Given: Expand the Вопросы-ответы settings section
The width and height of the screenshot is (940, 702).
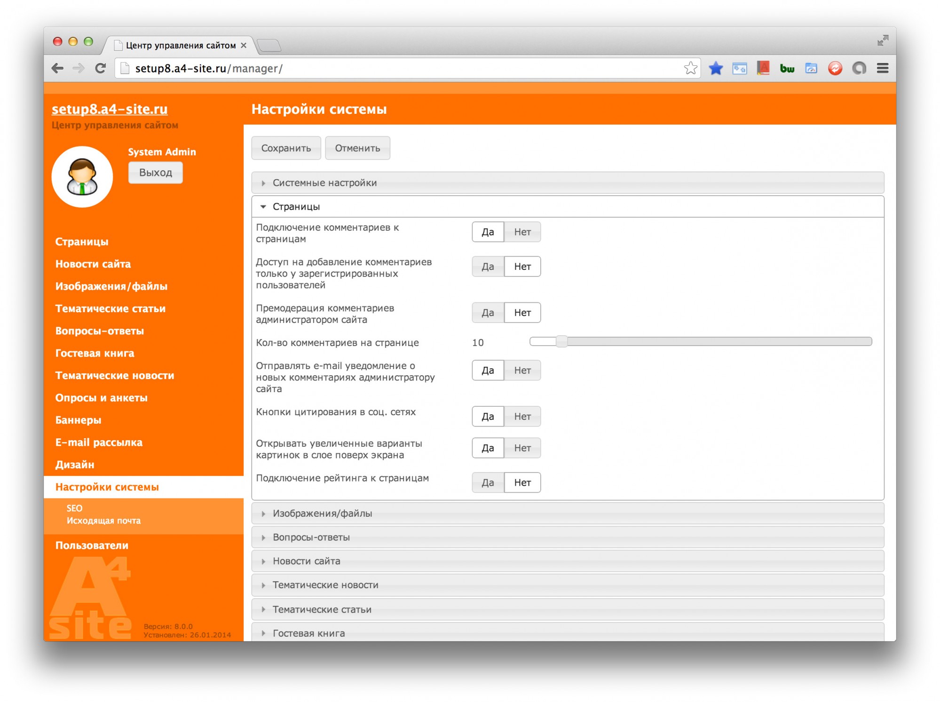Looking at the screenshot, I should (311, 537).
